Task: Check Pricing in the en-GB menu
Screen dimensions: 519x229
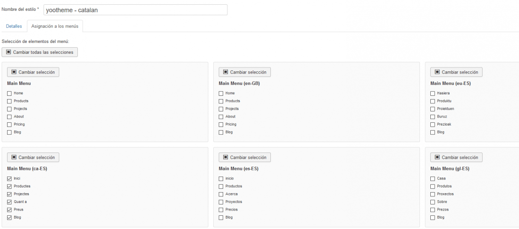Action: tap(221, 125)
